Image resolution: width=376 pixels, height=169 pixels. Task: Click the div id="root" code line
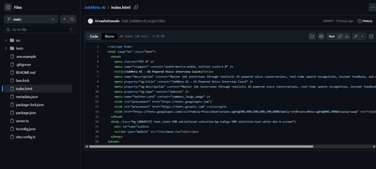(132, 127)
